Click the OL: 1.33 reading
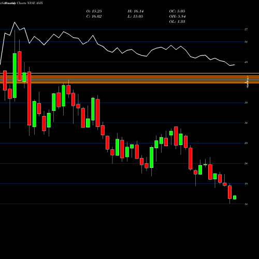Viewport: 259px width, 259px height. click(177, 22)
